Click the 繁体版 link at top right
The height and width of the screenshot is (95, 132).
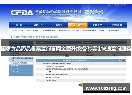coord(117,5)
